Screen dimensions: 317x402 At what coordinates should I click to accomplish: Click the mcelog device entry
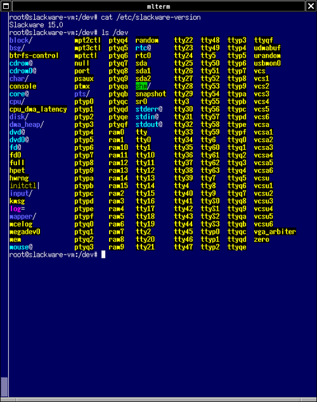pyautogui.click(x=21, y=224)
